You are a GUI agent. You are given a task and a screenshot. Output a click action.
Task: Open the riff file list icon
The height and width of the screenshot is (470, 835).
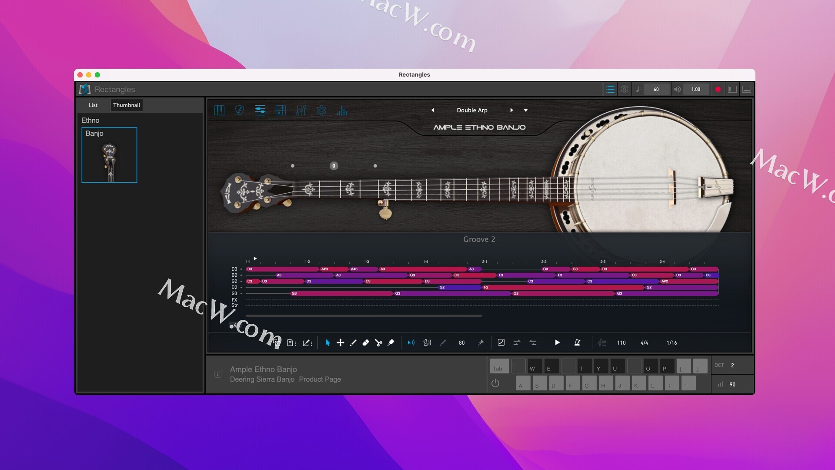(x=292, y=343)
